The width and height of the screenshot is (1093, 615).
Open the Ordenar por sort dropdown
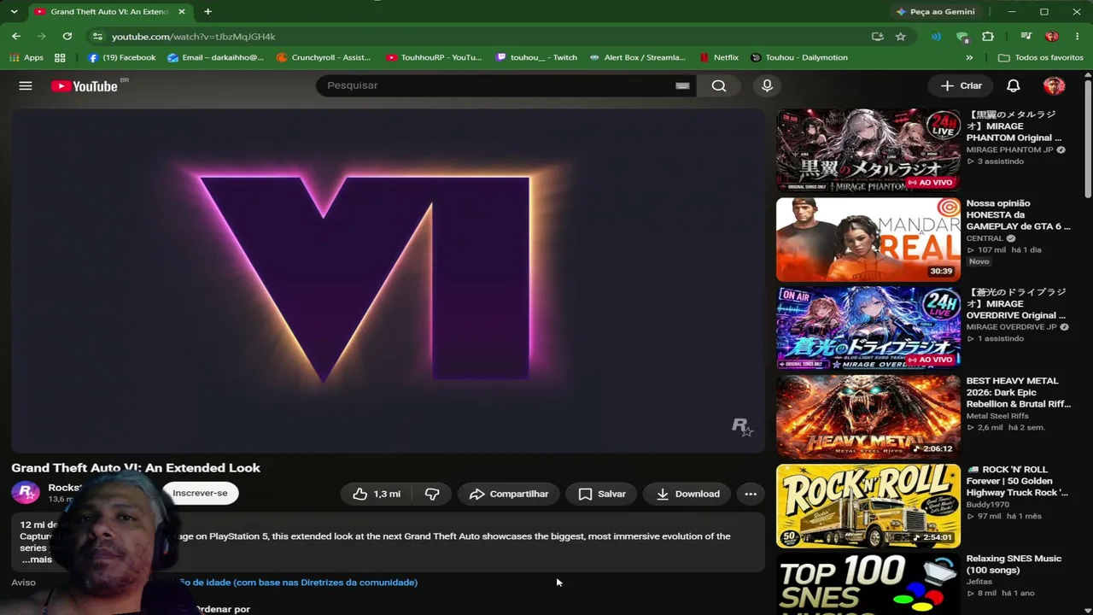223,609
